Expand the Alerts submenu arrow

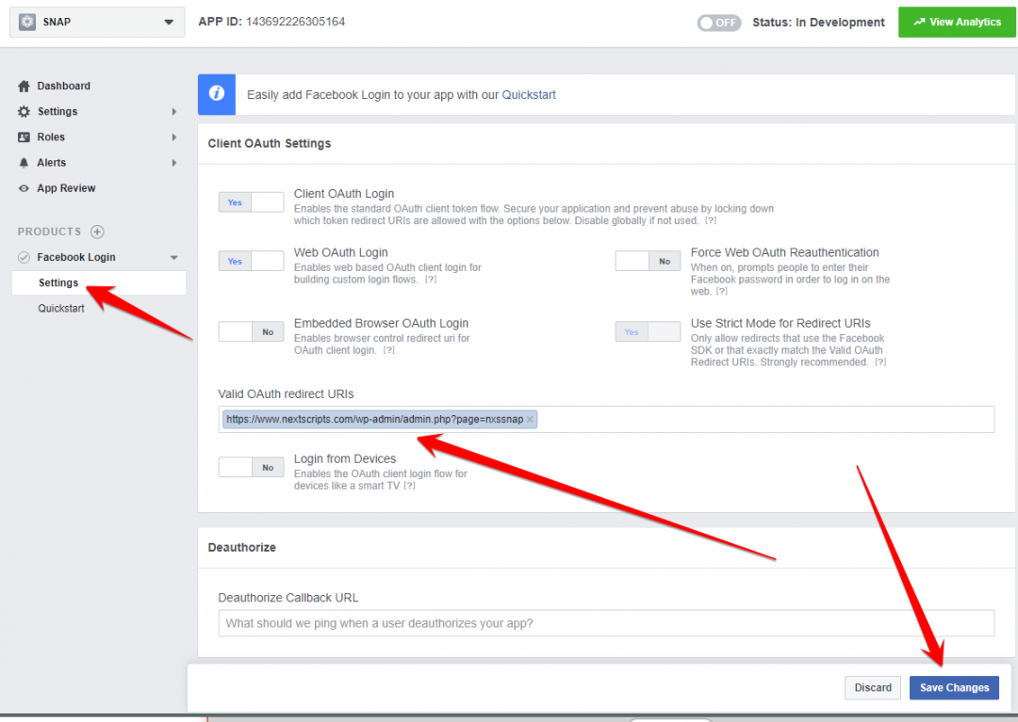[174, 163]
